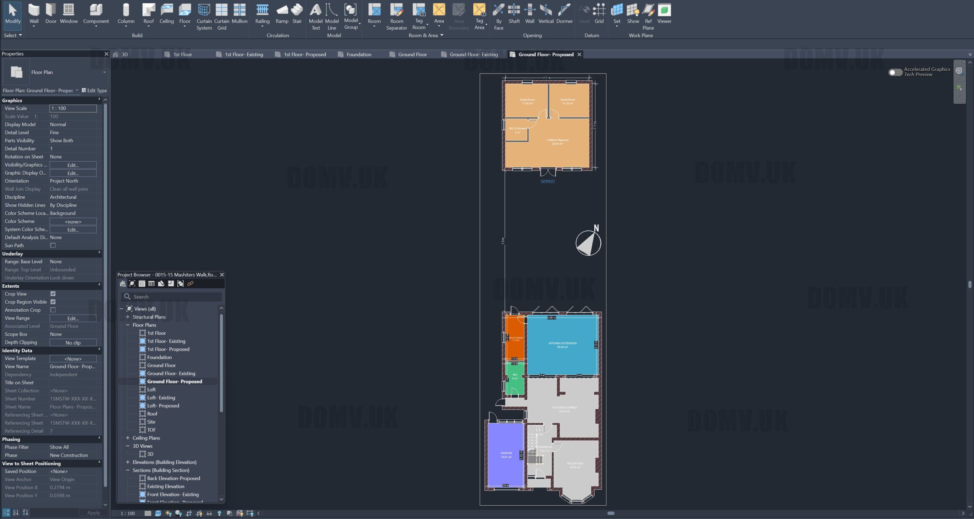The image size is (974, 519).
Task: Enable the Sun Path checkbox
Action: pyautogui.click(x=53, y=245)
